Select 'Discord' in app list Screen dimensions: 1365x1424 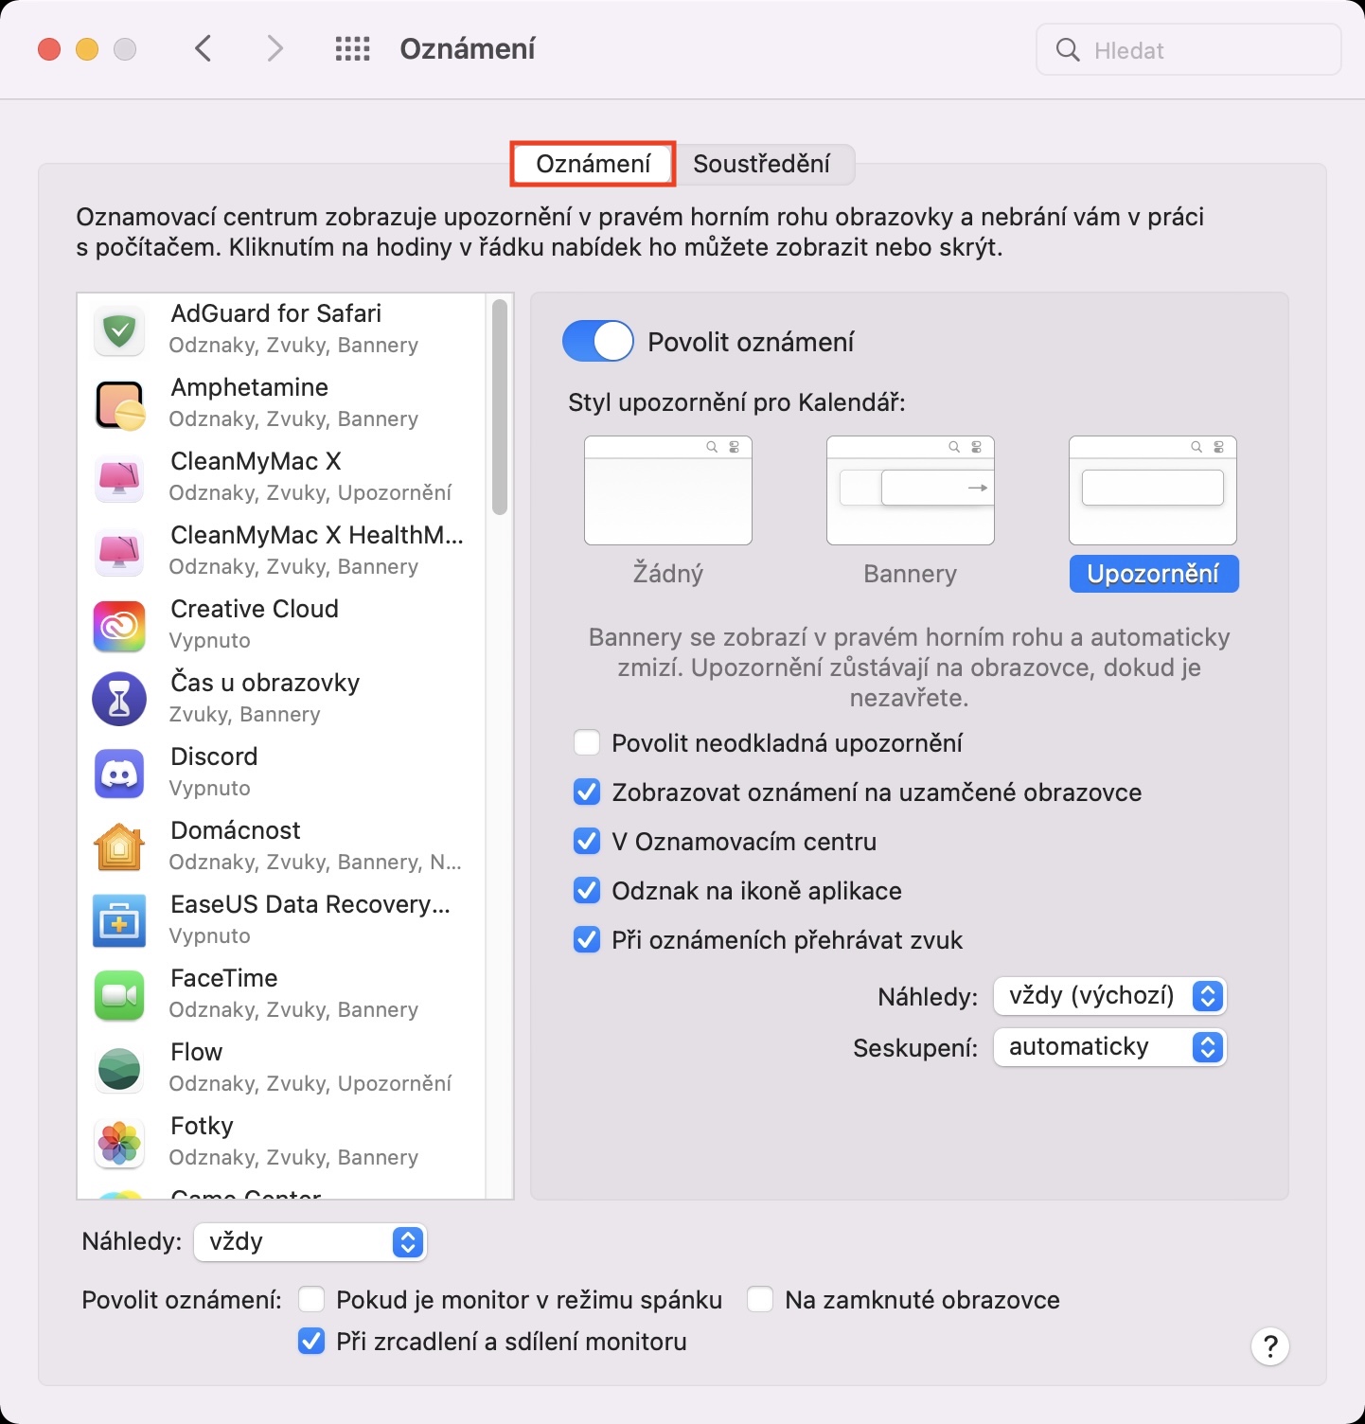281,773
